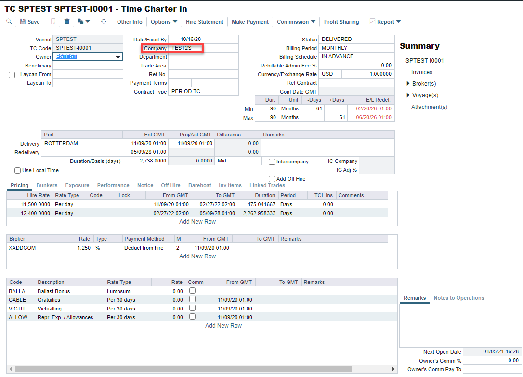Open the Options dropdown menu
This screenshot has width=523, height=377.
(x=164, y=22)
